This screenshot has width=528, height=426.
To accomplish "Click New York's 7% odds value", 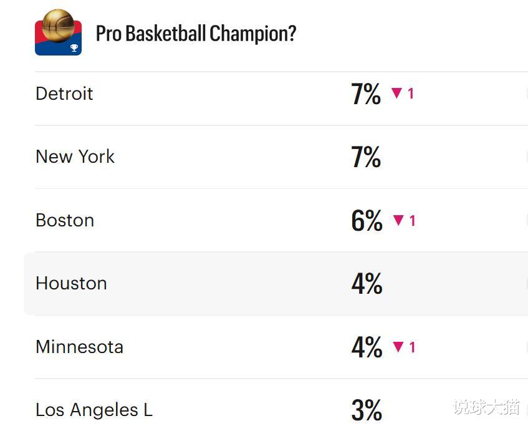I will [366, 157].
